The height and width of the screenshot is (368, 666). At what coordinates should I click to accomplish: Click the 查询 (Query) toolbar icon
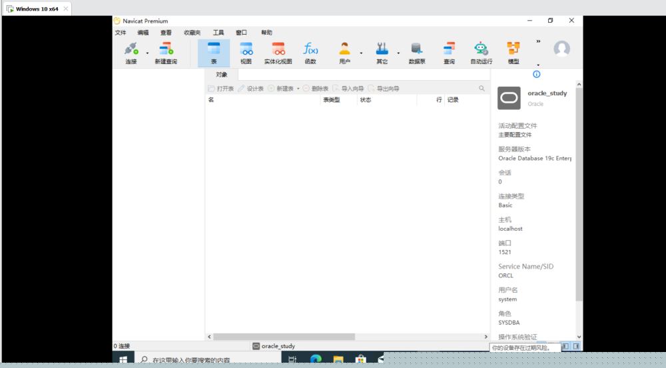tap(450, 53)
